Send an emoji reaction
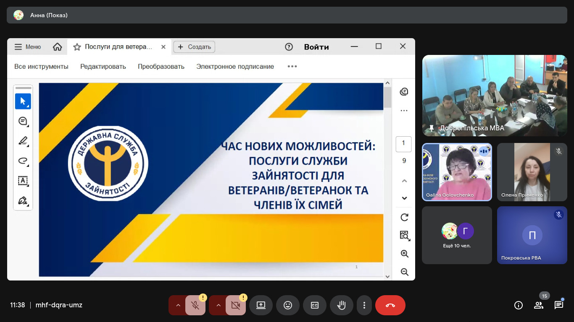Viewport: 574px width, 322px height. [288, 305]
